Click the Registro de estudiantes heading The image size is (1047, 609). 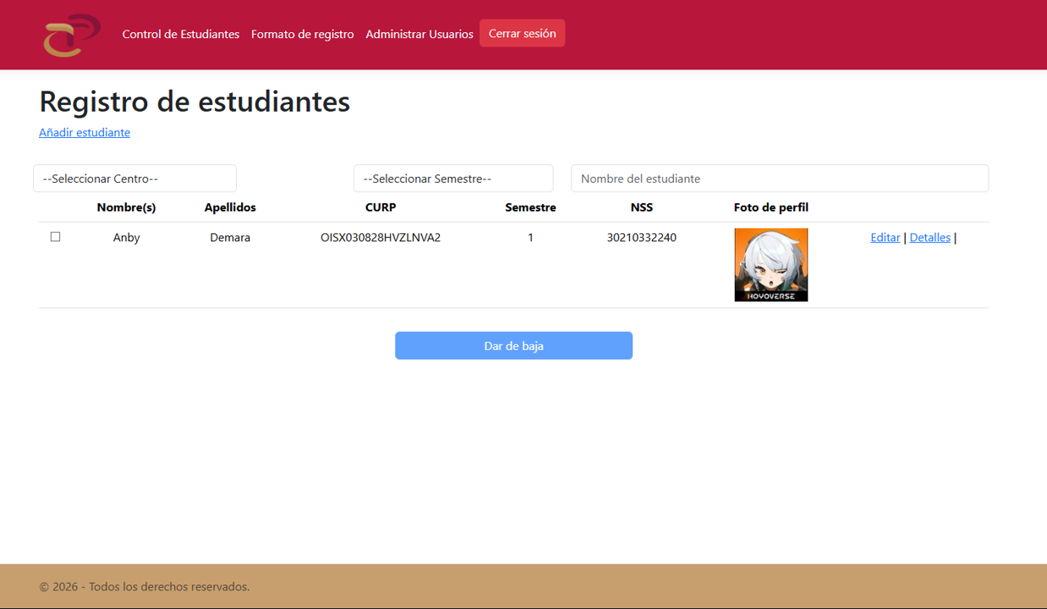195,101
